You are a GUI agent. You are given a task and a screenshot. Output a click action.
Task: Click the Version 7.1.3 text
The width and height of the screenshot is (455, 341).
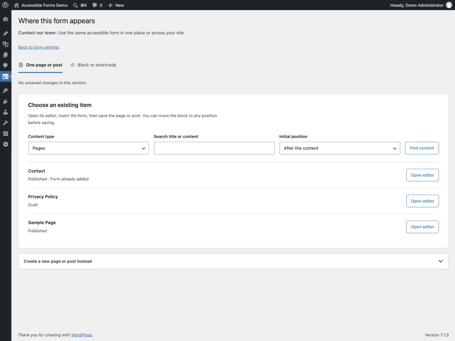pos(437,335)
